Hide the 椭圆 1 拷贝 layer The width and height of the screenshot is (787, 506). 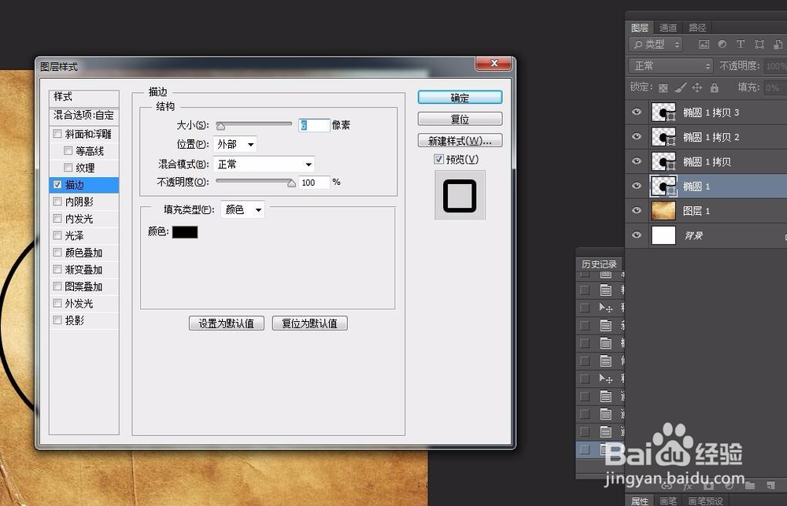coord(637,161)
